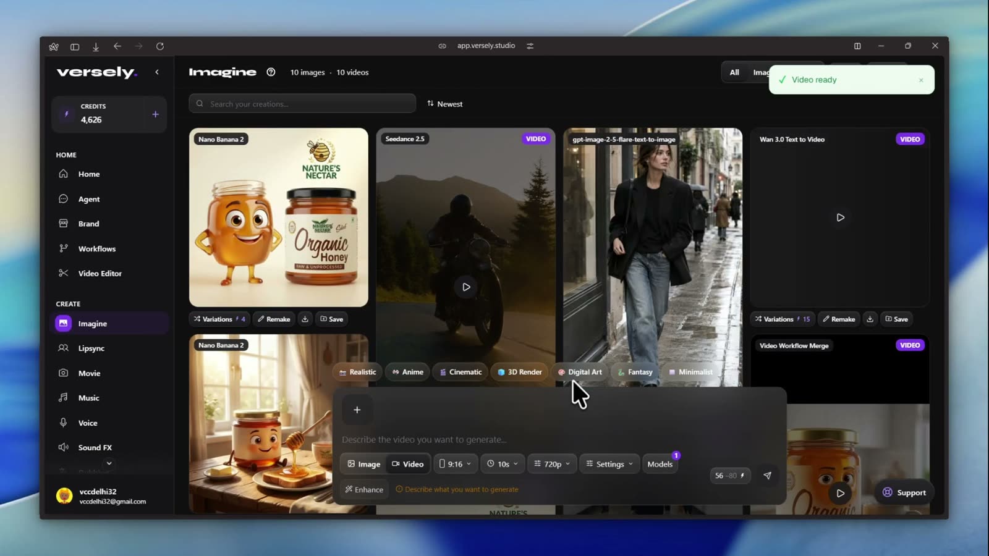Switch generation mode to Image

coord(363,464)
